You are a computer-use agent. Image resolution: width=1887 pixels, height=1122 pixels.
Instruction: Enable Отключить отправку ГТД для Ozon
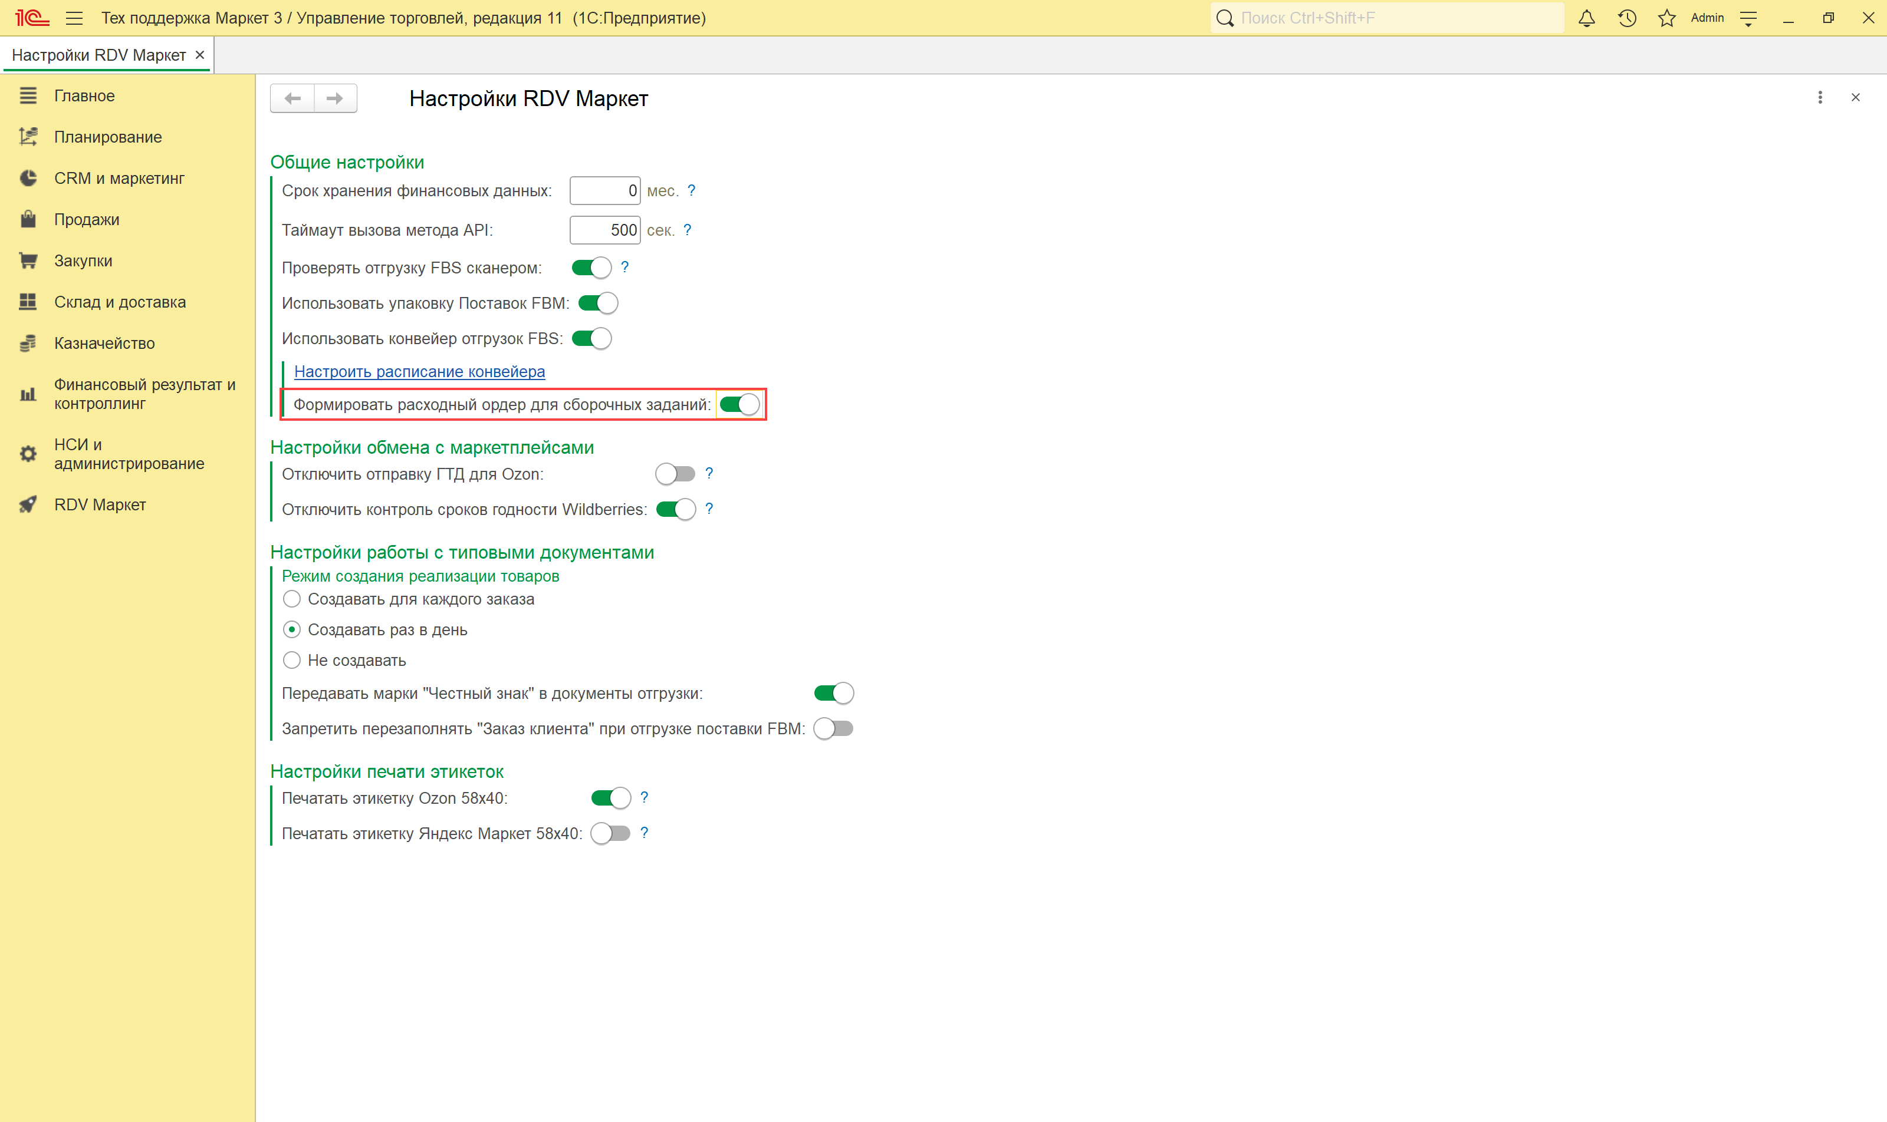click(675, 474)
